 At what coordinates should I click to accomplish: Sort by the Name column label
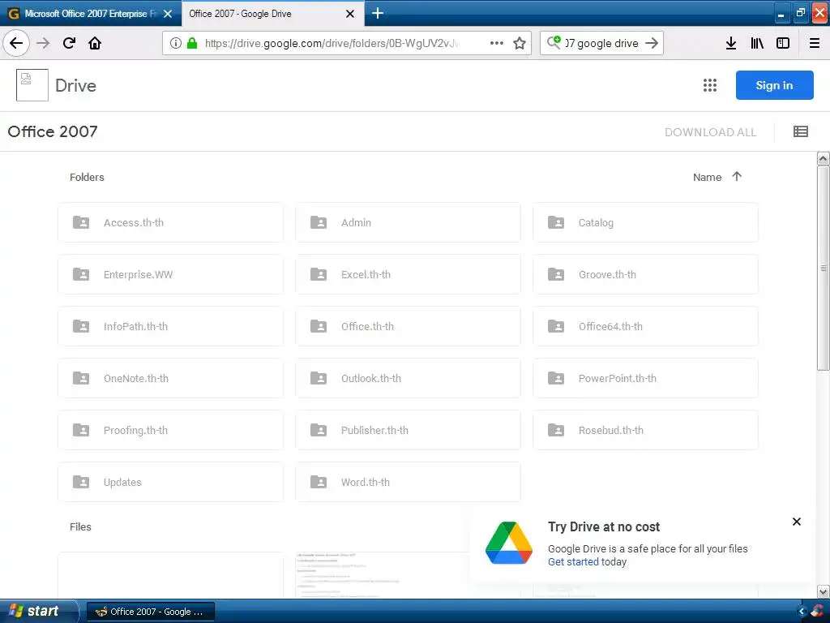coord(707,177)
